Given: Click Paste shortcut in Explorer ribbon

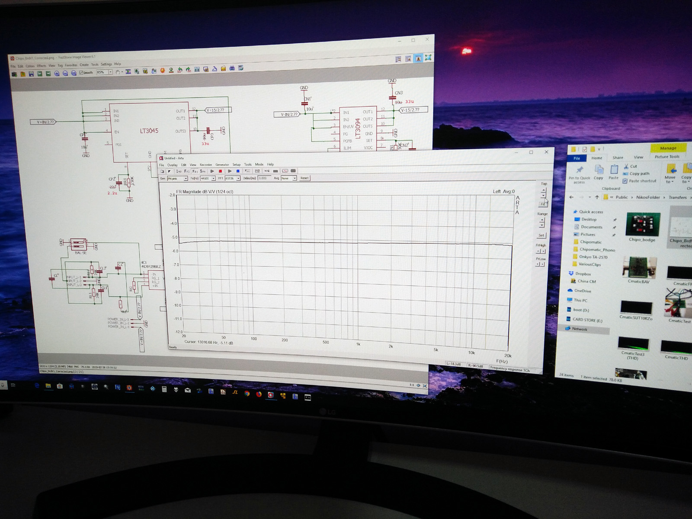Looking at the screenshot, I should click(x=640, y=181).
